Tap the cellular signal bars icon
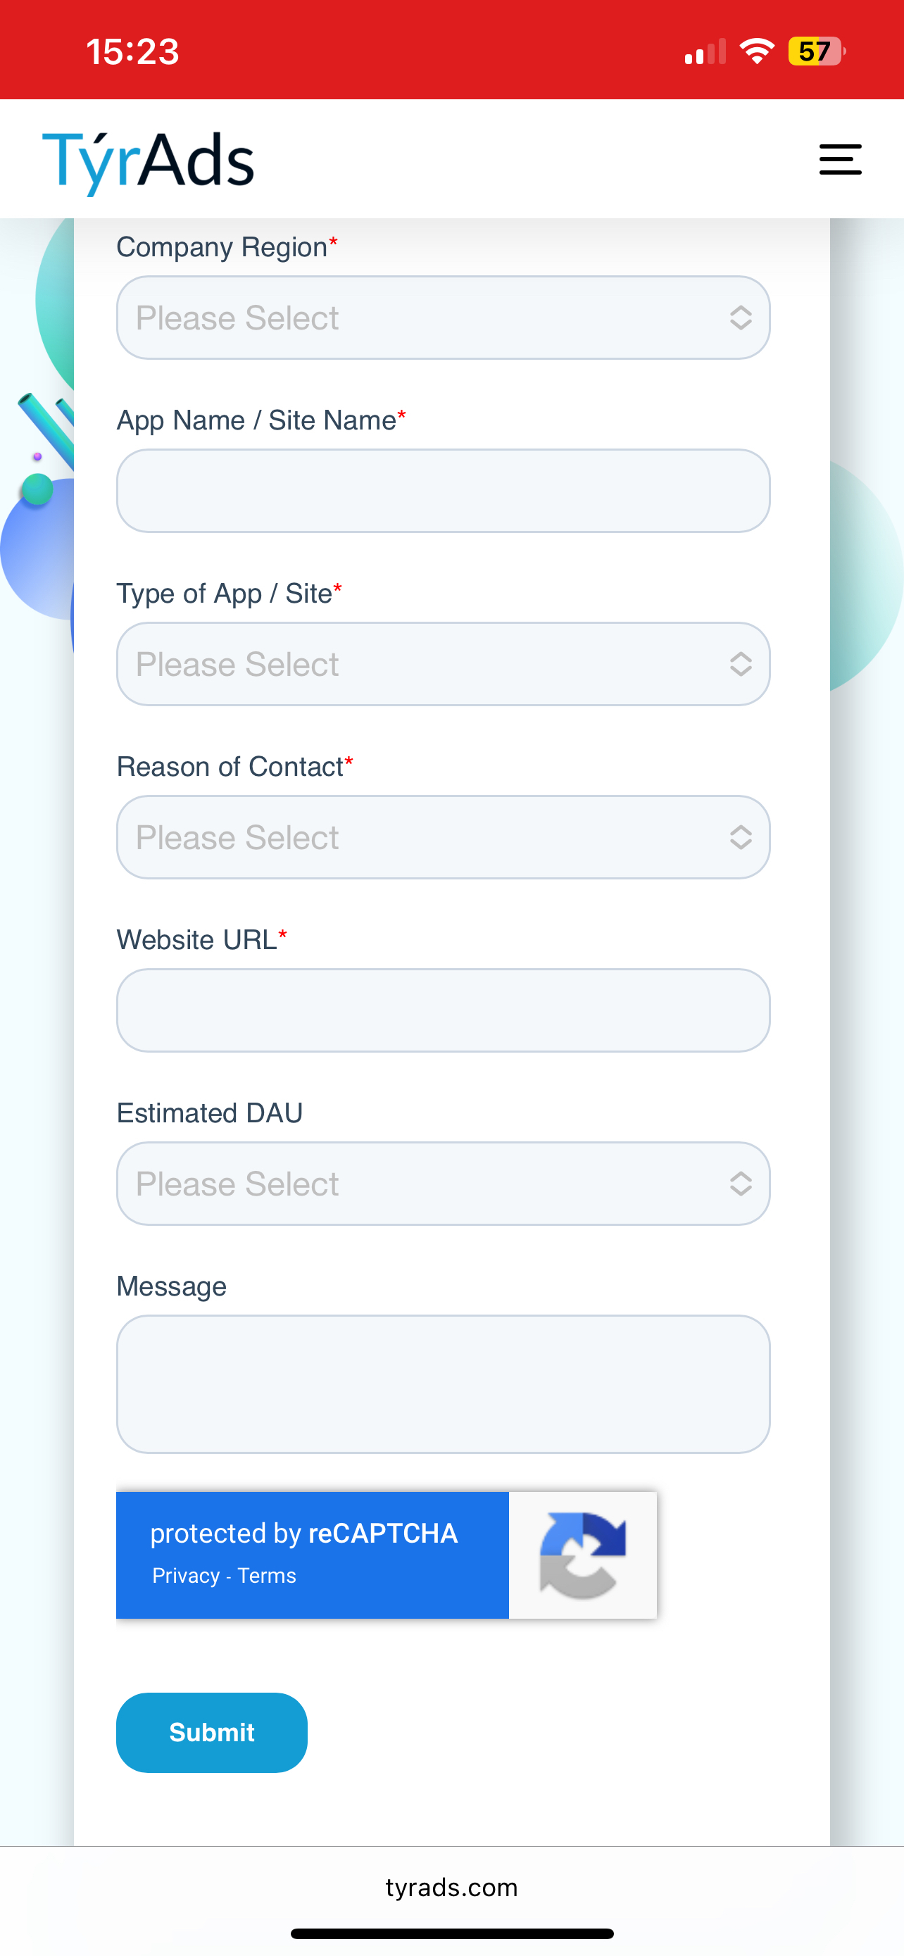This screenshot has height=1956, width=904. coord(705,52)
